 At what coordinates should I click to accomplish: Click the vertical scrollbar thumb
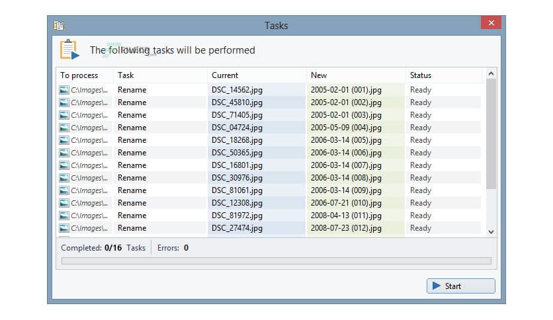(491, 134)
